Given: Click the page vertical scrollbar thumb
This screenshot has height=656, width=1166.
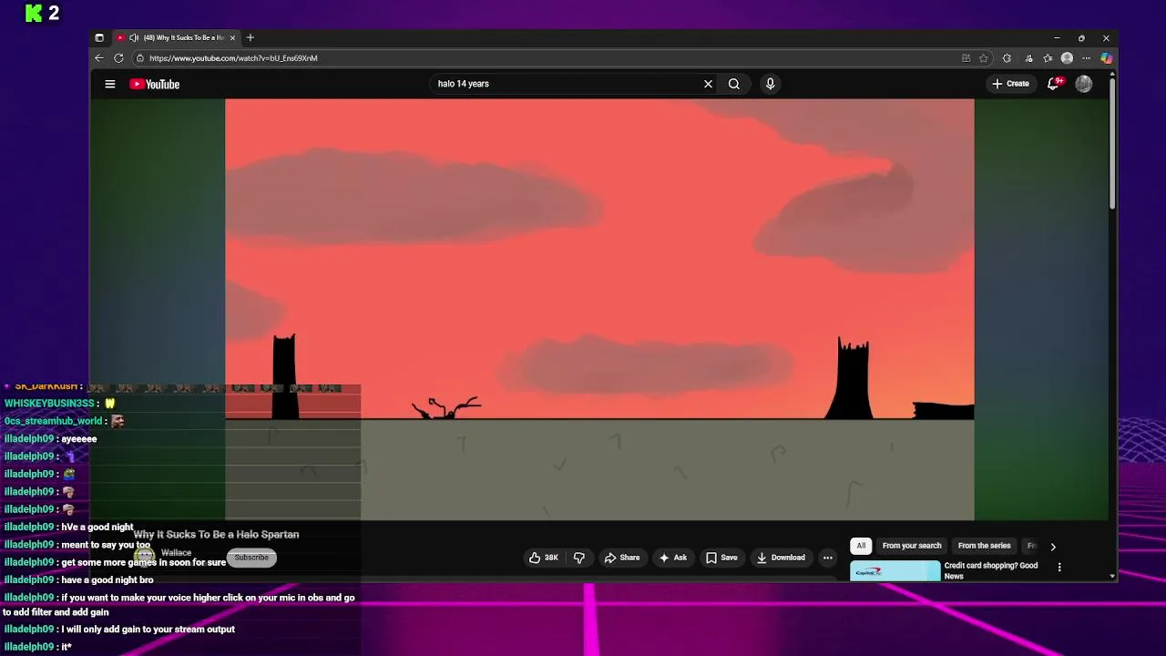Looking at the screenshot, I should click(x=1112, y=146).
